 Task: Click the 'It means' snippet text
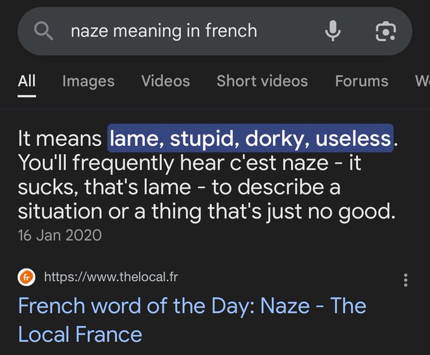pyautogui.click(x=59, y=138)
